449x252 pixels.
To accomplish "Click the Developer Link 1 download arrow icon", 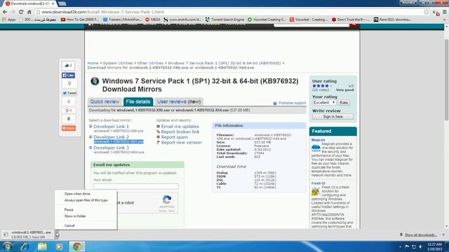I will (x=91, y=126).
